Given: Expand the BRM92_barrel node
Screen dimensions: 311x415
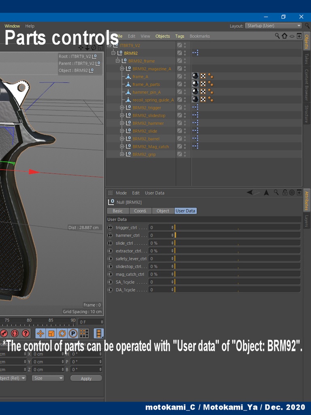Looking at the screenshot, I should 122,139.
